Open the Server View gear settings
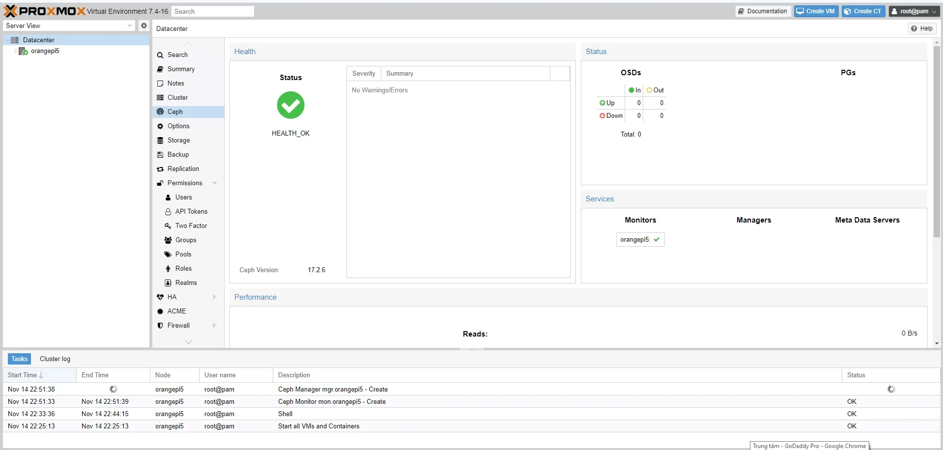943x450 pixels. [143, 26]
